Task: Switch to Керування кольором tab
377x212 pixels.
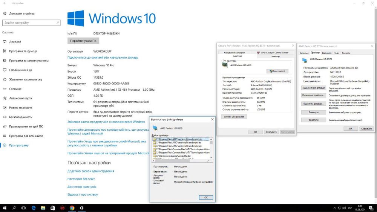Action: (x=234, y=52)
